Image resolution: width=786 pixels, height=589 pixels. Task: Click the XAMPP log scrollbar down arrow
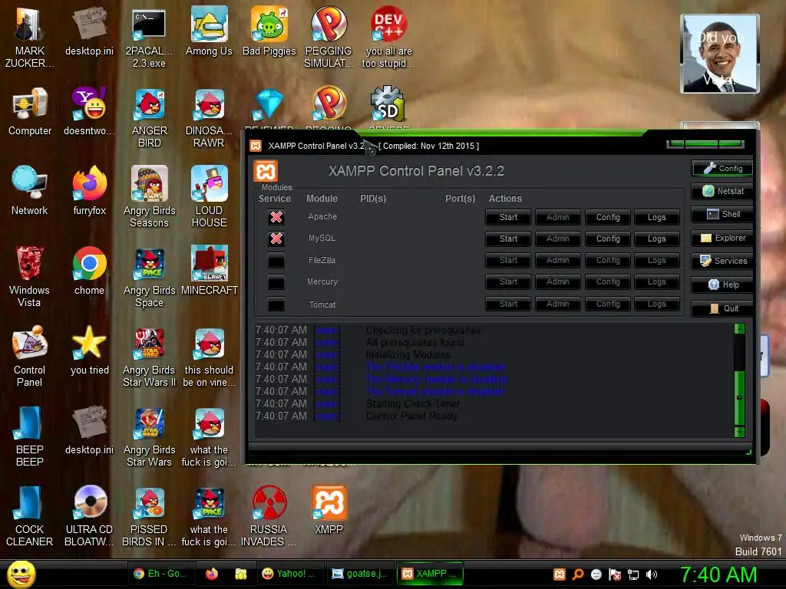[739, 432]
